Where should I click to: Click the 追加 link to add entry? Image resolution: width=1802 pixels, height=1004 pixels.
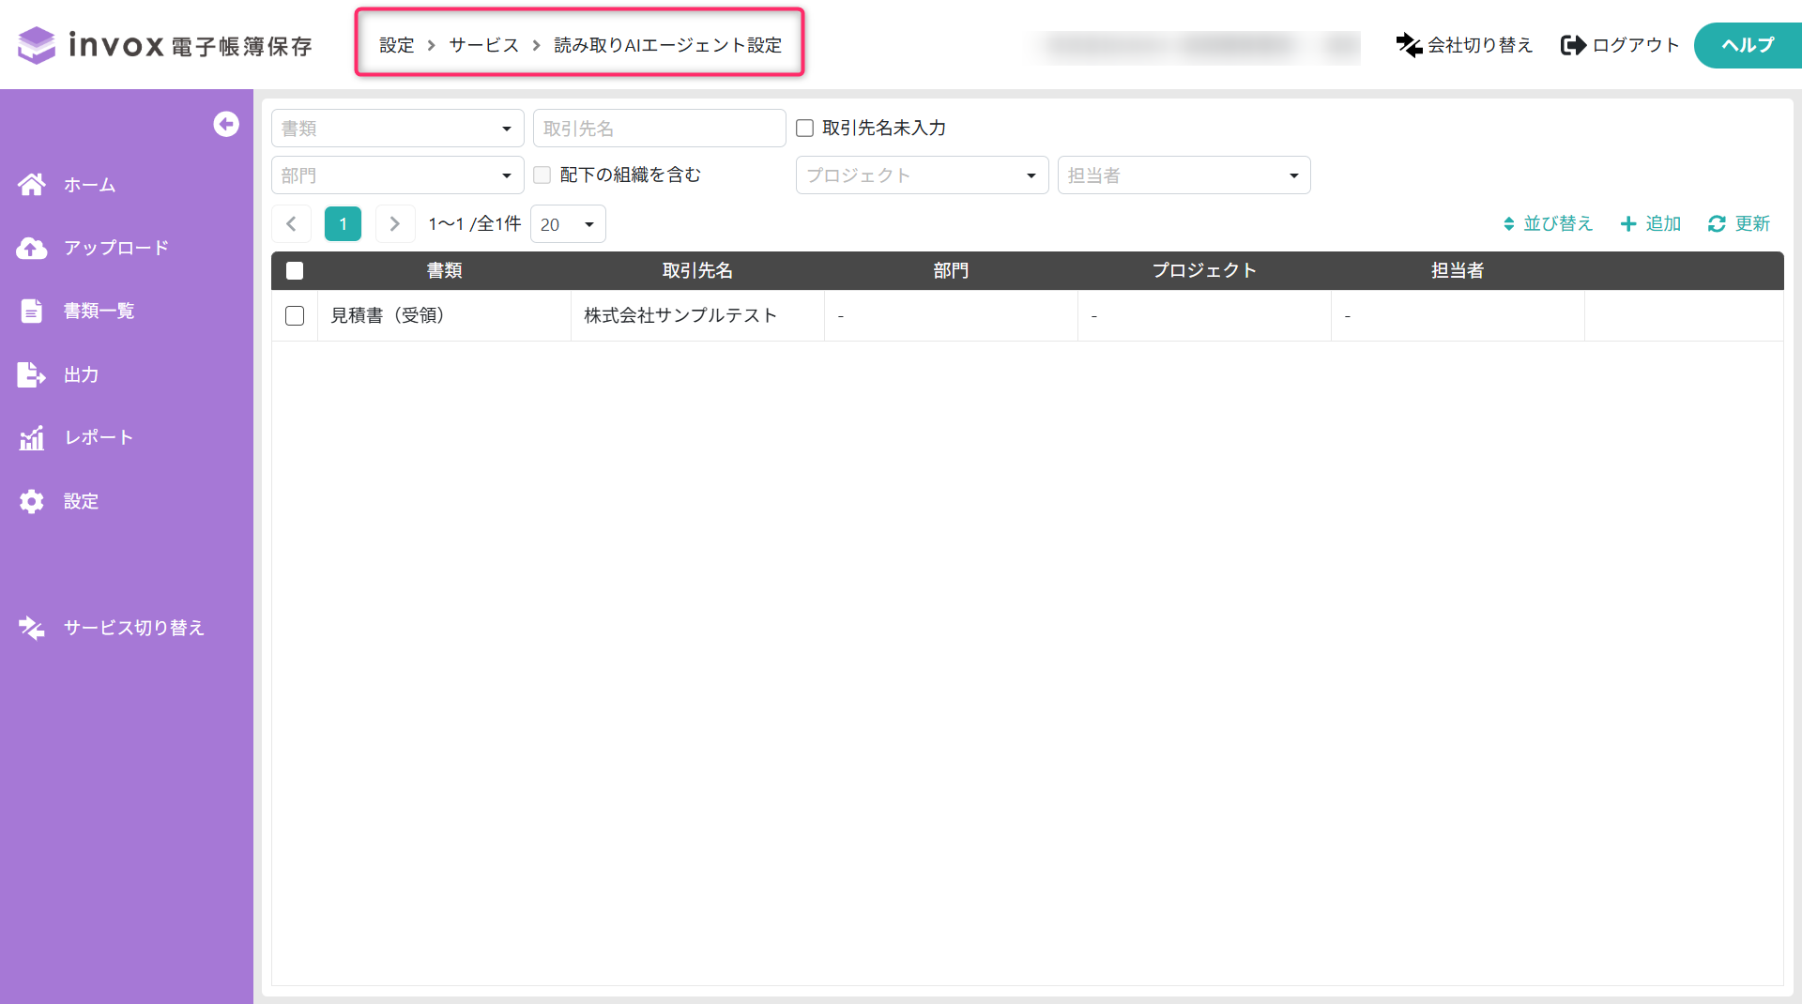pyautogui.click(x=1651, y=223)
